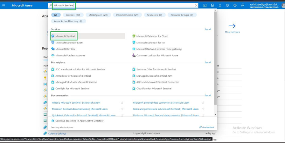Click the scrollbar down arrow in results panel
285x143 pixels.
[x=215, y=114]
